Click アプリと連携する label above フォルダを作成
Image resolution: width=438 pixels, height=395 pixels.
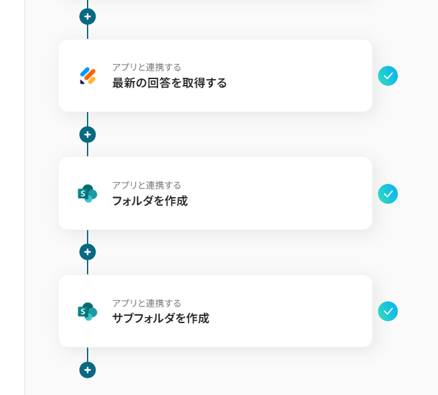pyautogui.click(x=146, y=185)
